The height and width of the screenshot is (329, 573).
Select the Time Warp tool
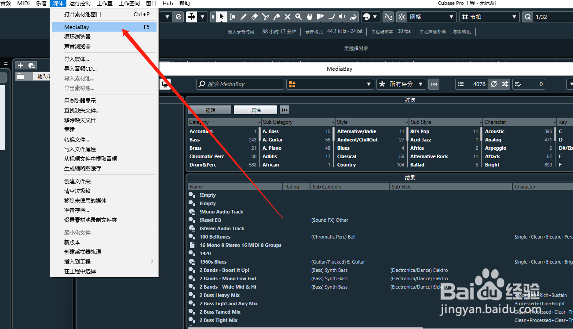point(321,17)
